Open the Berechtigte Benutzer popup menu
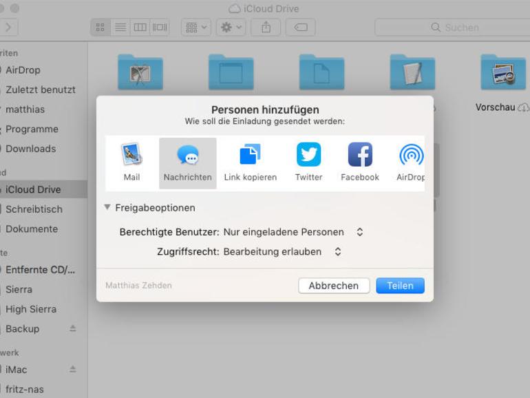Screen dimensions: 530x398 293,232
